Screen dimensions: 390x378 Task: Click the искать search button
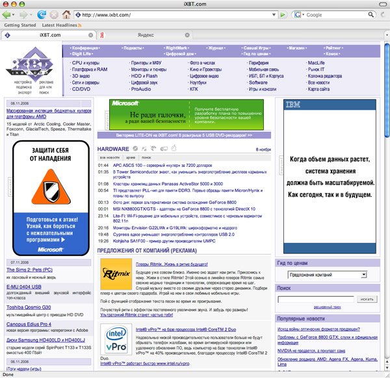click(x=367, y=299)
